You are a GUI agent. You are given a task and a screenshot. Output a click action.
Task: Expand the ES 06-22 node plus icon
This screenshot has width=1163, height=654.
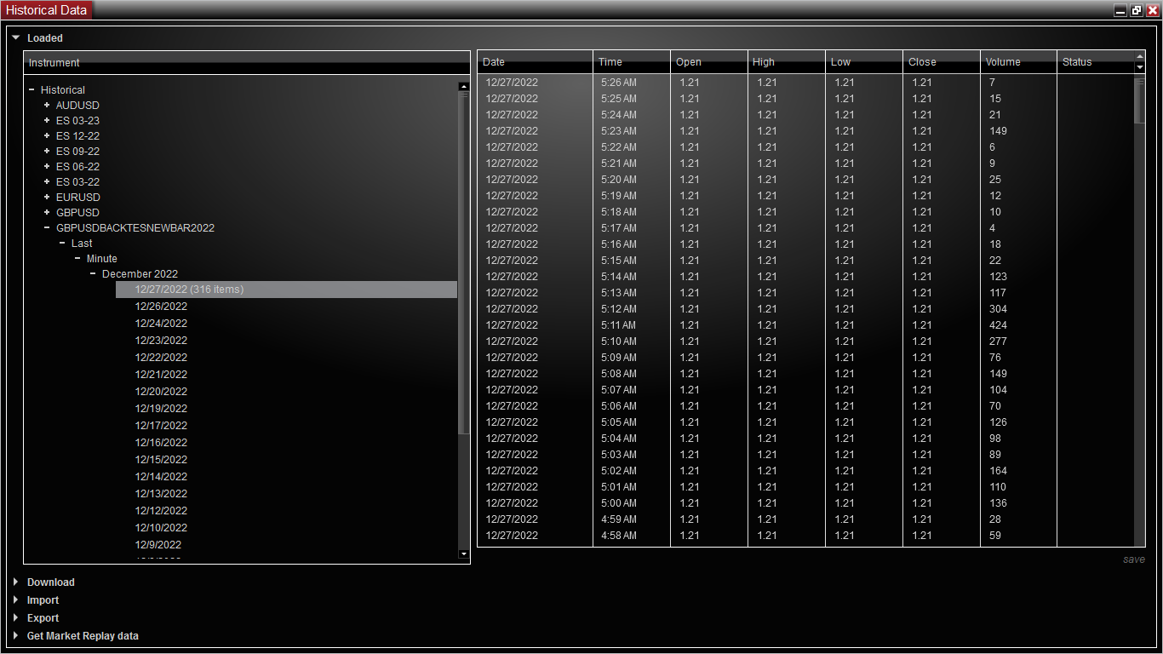48,166
